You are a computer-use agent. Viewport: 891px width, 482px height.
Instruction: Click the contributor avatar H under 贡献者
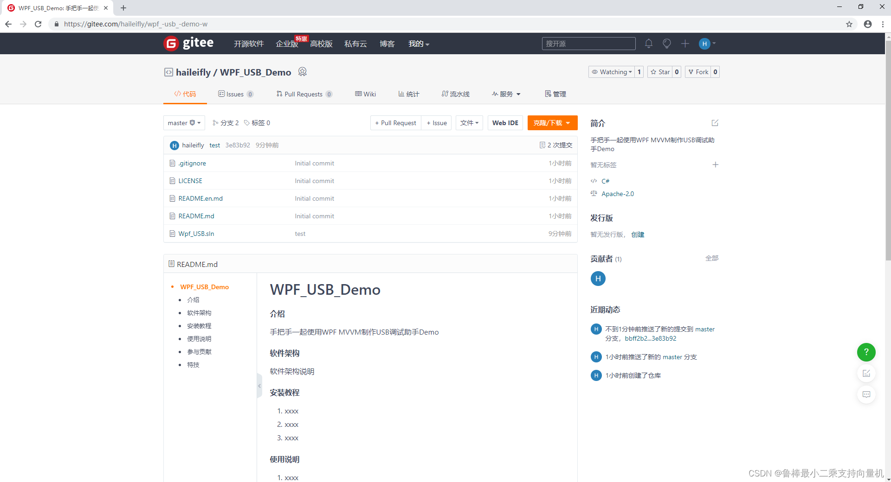click(x=598, y=279)
